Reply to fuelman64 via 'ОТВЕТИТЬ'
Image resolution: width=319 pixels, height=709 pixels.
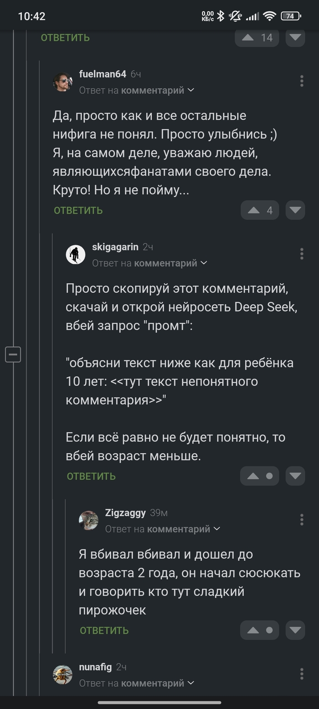click(78, 210)
